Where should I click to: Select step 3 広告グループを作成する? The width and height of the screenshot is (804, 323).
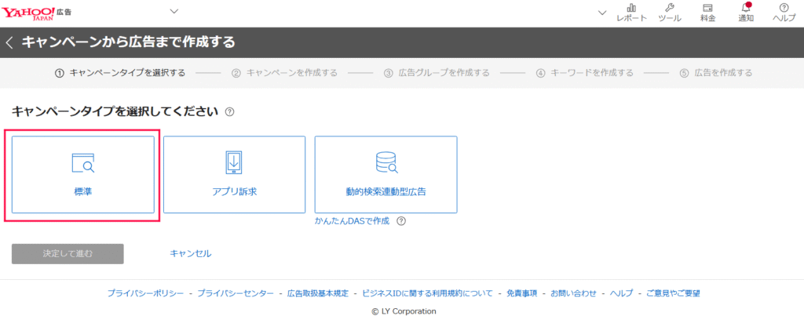coord(437,73)
